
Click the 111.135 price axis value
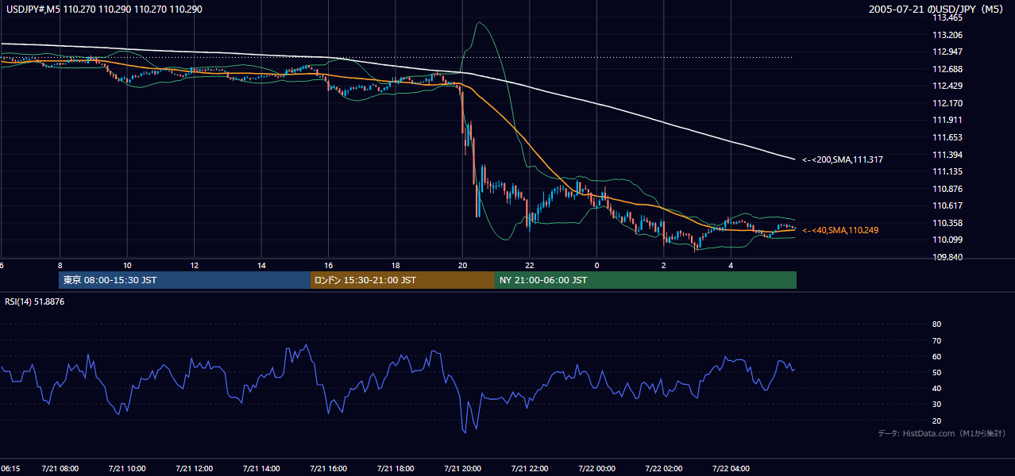pos(947,171)
